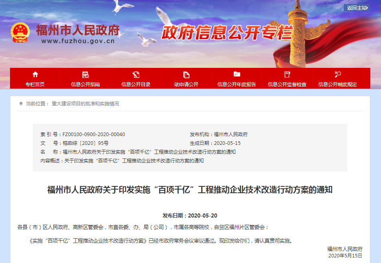Click the 返回主站 button
Viewport: 381px width, 263px height.
pos(357,8)
